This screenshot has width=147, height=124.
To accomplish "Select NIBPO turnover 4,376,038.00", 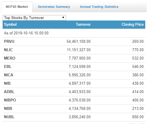I will coord(80,100).
